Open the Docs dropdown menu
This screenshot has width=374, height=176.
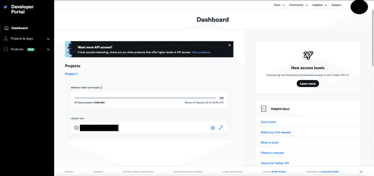(279, 5)
